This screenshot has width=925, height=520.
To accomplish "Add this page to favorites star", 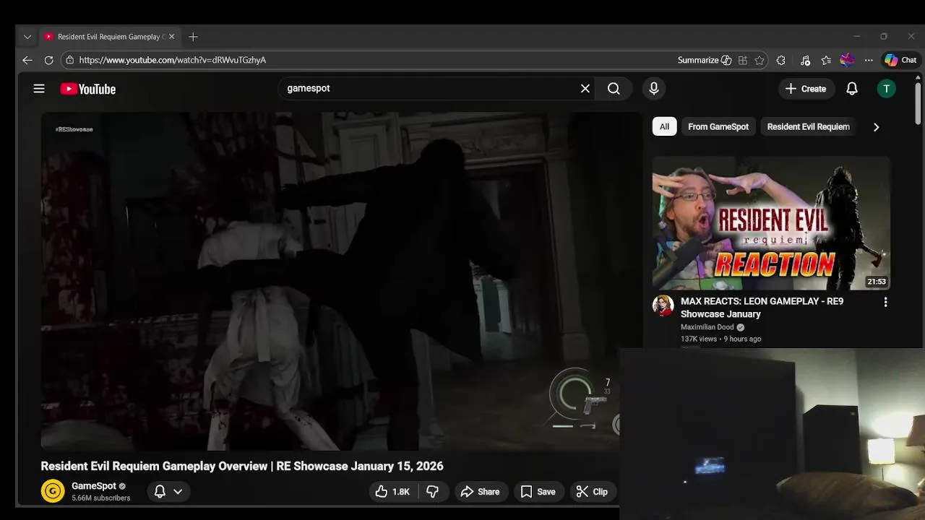I will click(x=760, y=61).
